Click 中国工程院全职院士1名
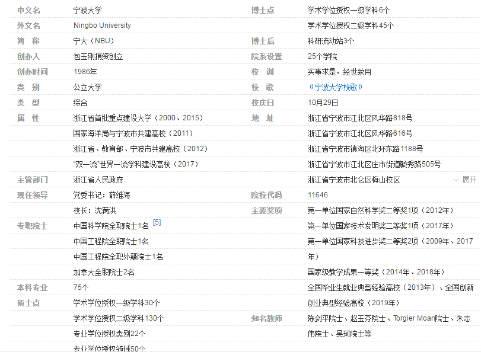Viewport: 481px width, 355px height. [x=111, y=242]
